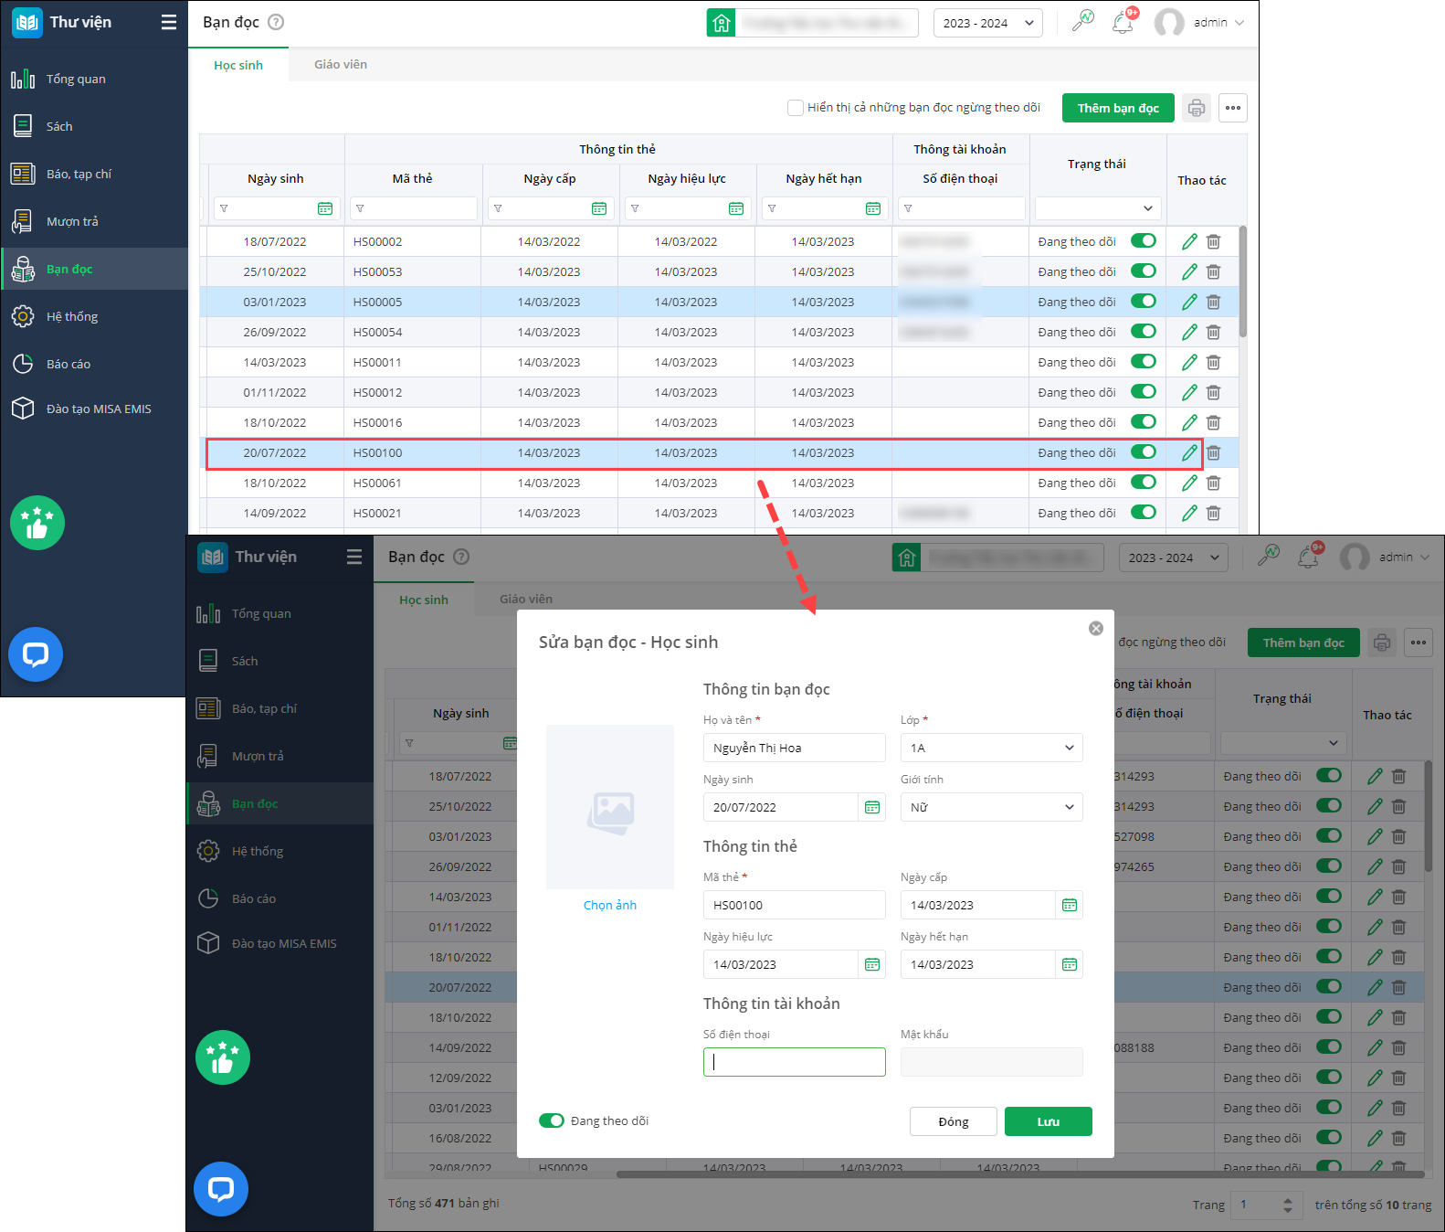Toggle the Đang theo dõi switch on the HS00053 row
1445x1232 pixels.
[x=1144, y=271]
